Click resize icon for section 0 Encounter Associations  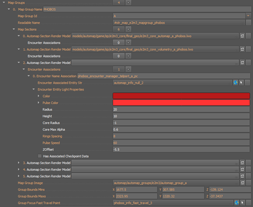coord(128,43)
